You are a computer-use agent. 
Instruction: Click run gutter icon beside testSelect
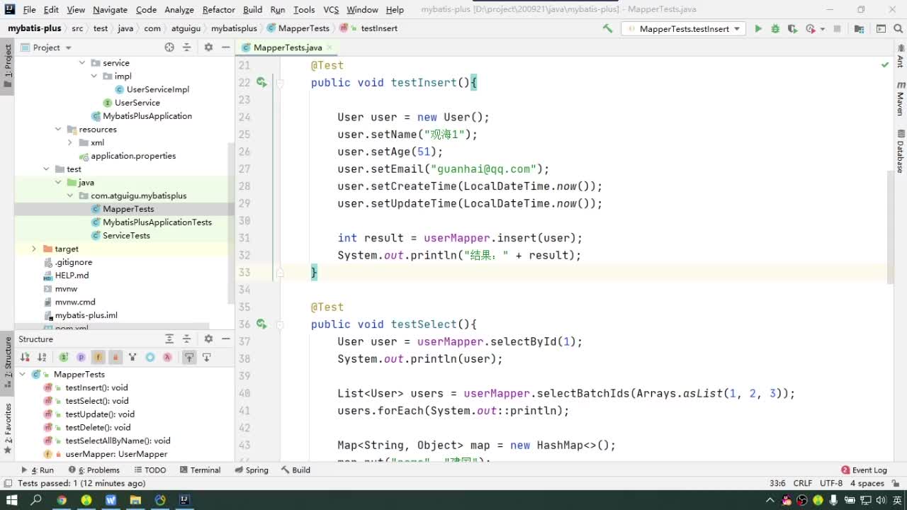point(261,324)
